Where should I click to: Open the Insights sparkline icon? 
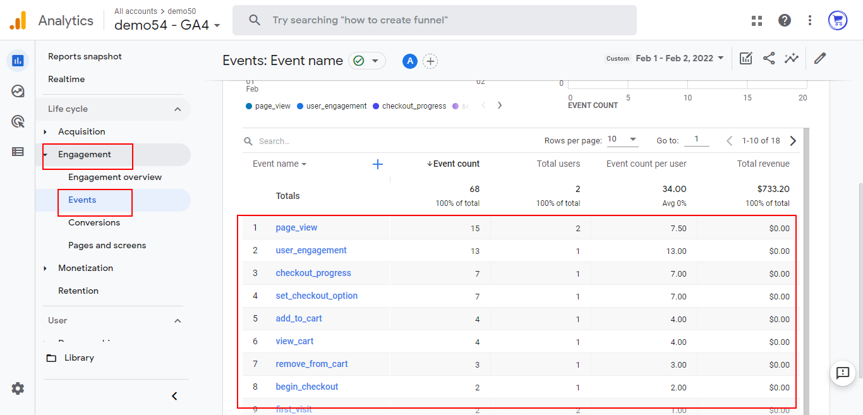coord(791,58)
